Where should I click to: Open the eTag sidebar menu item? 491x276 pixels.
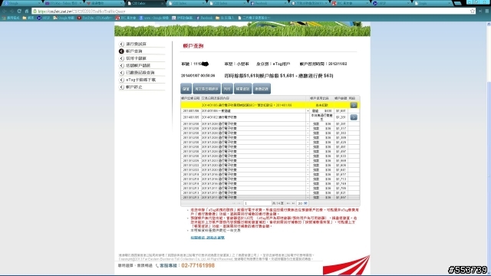[x=140, y=80]
